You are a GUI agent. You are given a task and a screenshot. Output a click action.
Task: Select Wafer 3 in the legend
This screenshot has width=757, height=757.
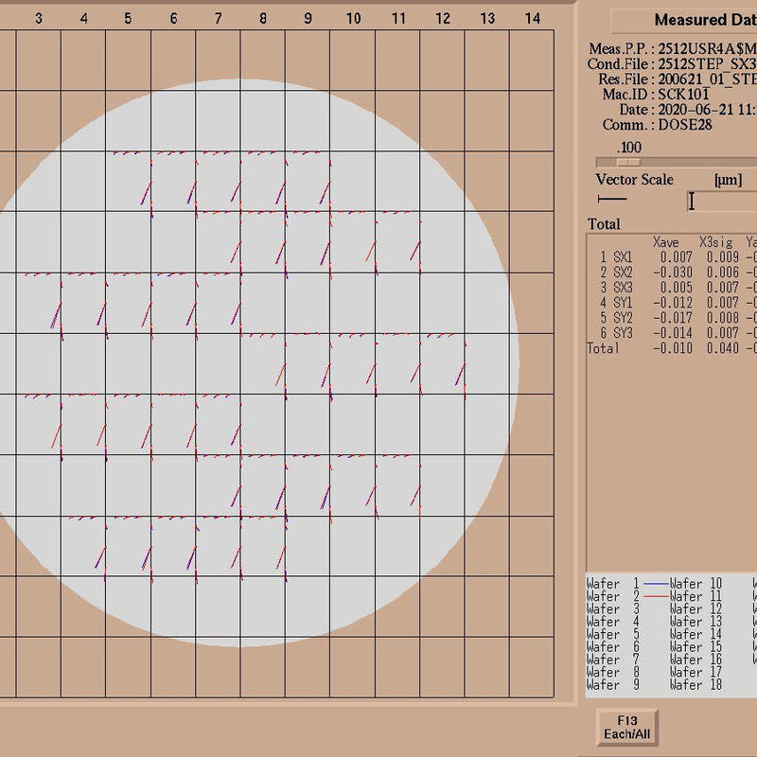(613, 609)
